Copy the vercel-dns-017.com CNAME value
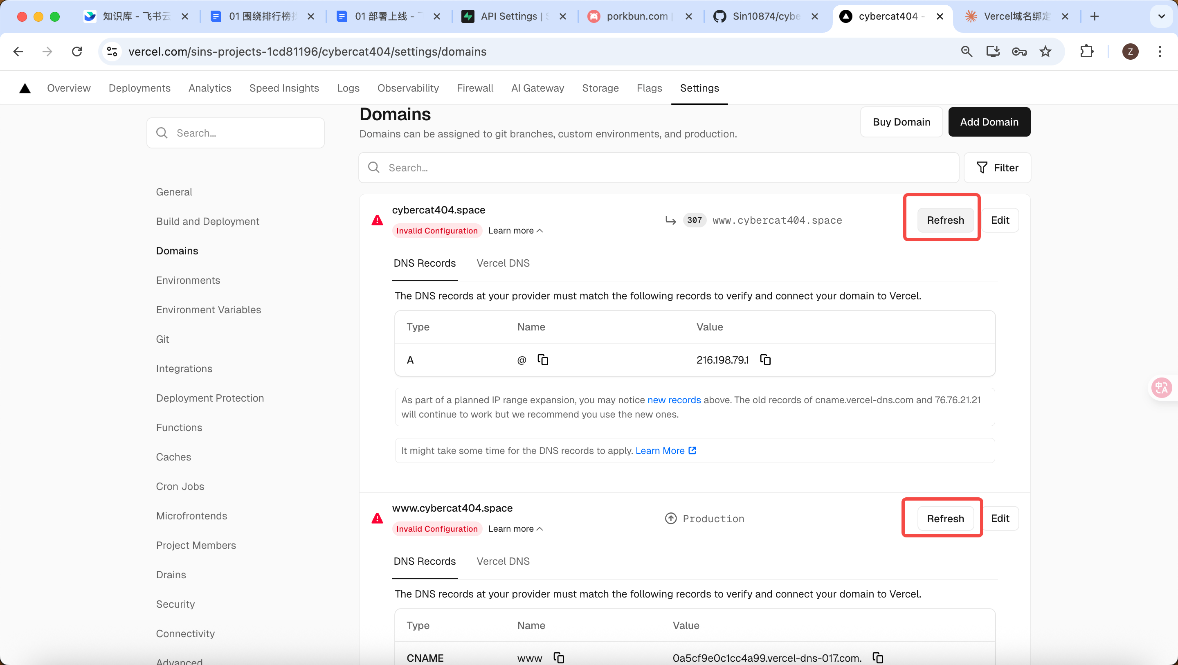This screenshot has height=665, width=1178. point(877,658)
